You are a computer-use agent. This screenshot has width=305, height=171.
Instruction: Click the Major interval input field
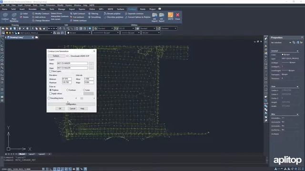point(89,82)
